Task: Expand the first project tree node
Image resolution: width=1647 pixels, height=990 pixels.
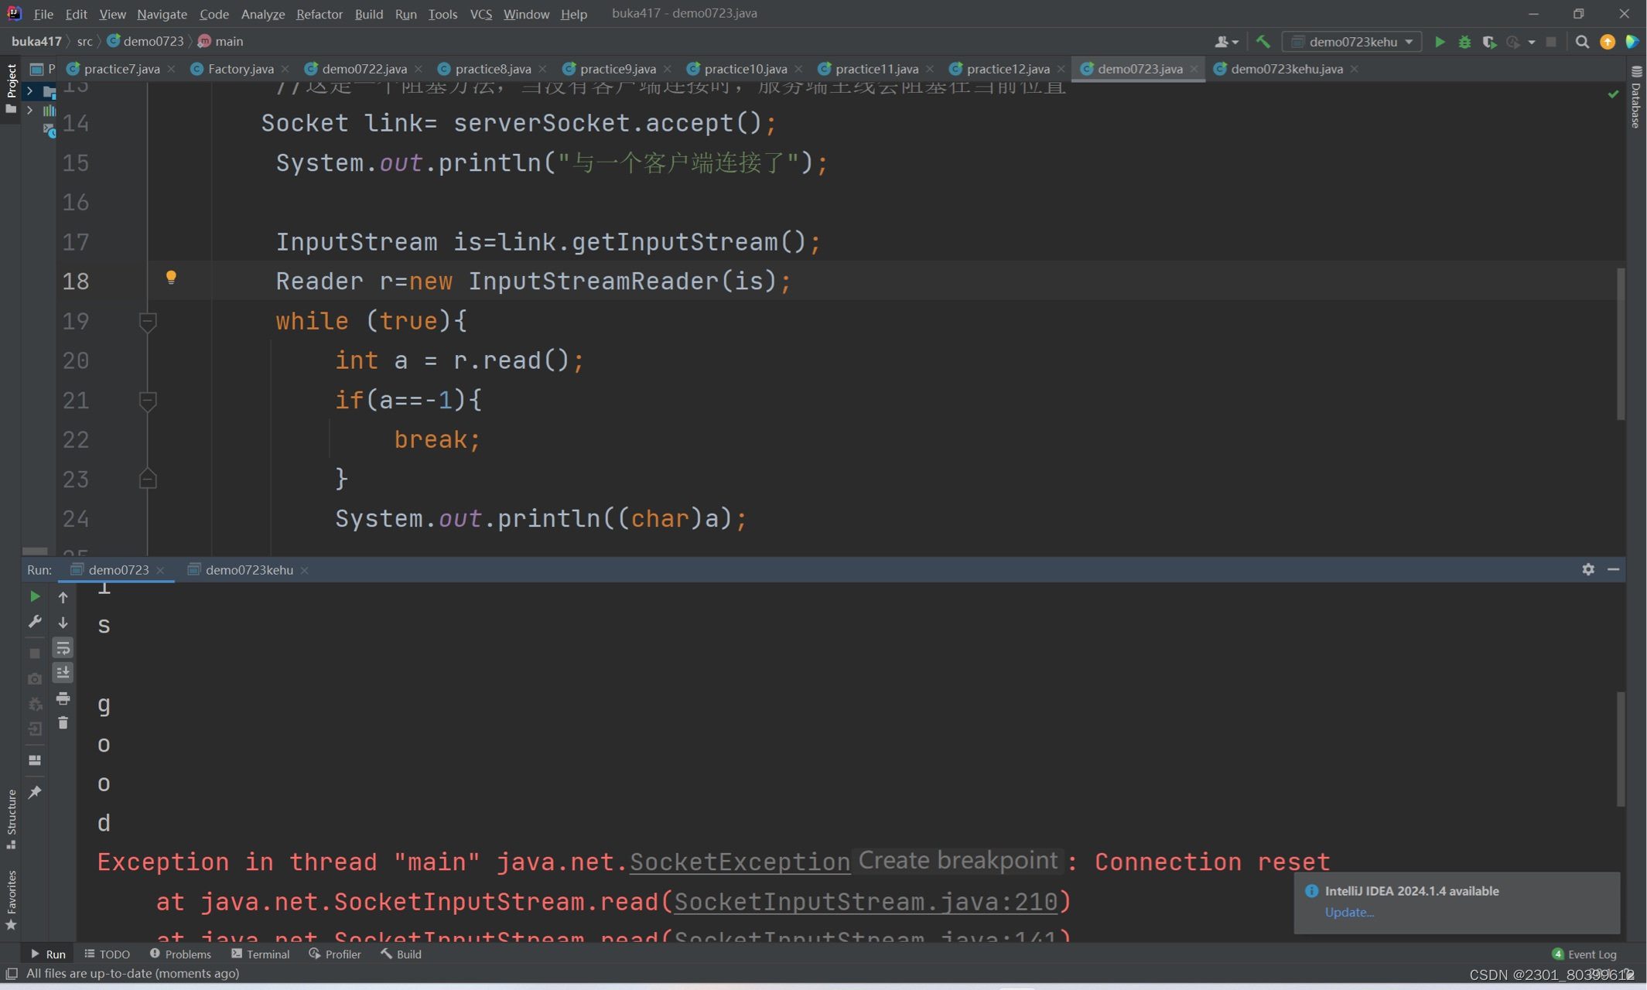Action: tap(29, 91)
